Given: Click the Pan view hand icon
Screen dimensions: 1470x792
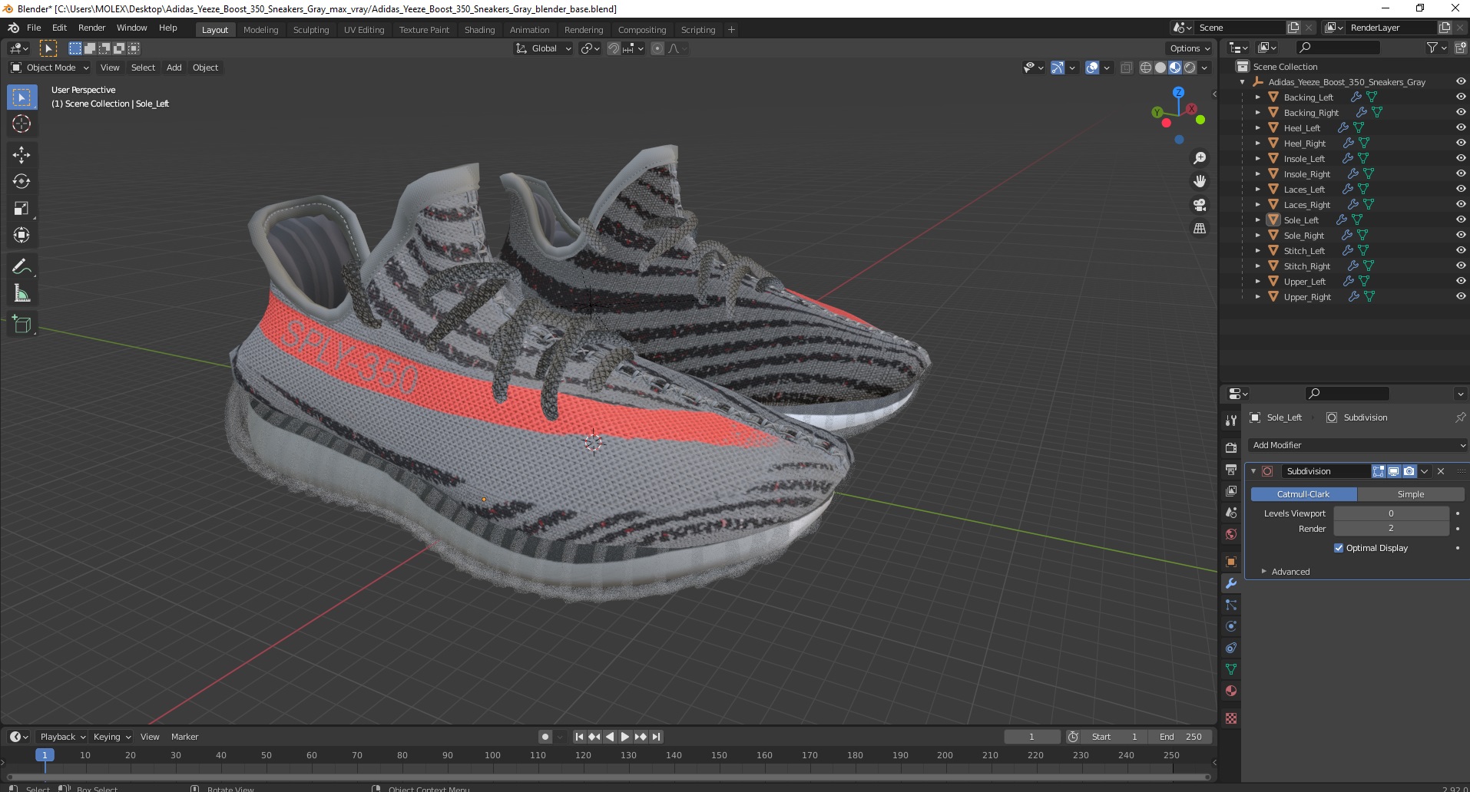Looking at the screenshot, I should click(1199, 181).
